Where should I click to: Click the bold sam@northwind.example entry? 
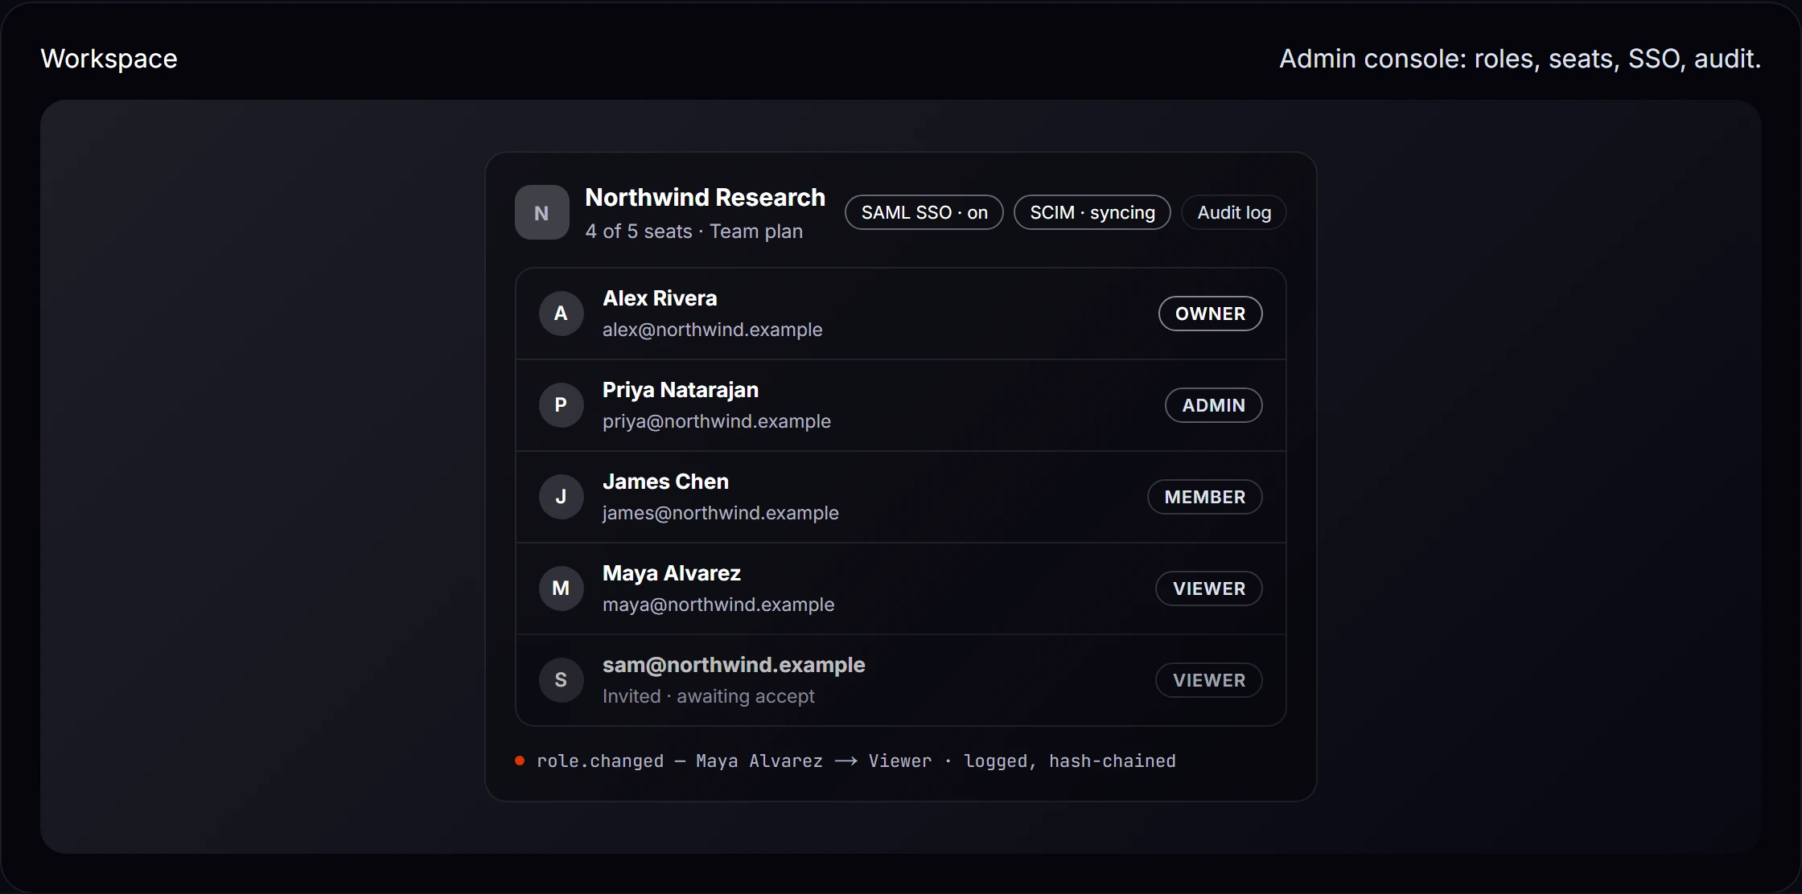[734, 665]
